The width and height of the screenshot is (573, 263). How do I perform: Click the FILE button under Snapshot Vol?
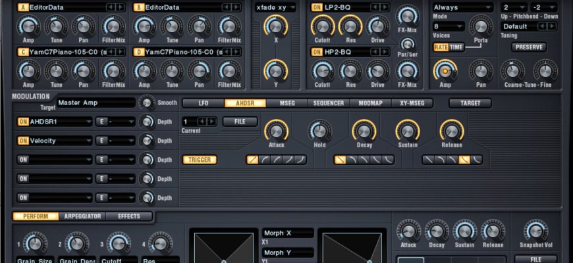point(535,259)
